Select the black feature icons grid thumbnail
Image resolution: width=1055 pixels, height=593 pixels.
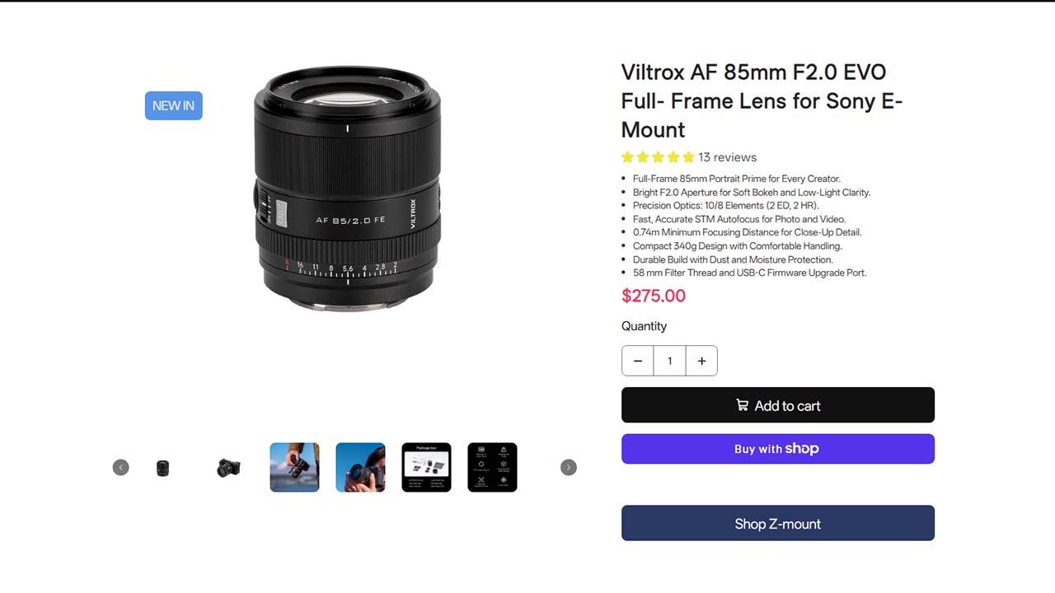coord(492,468)
